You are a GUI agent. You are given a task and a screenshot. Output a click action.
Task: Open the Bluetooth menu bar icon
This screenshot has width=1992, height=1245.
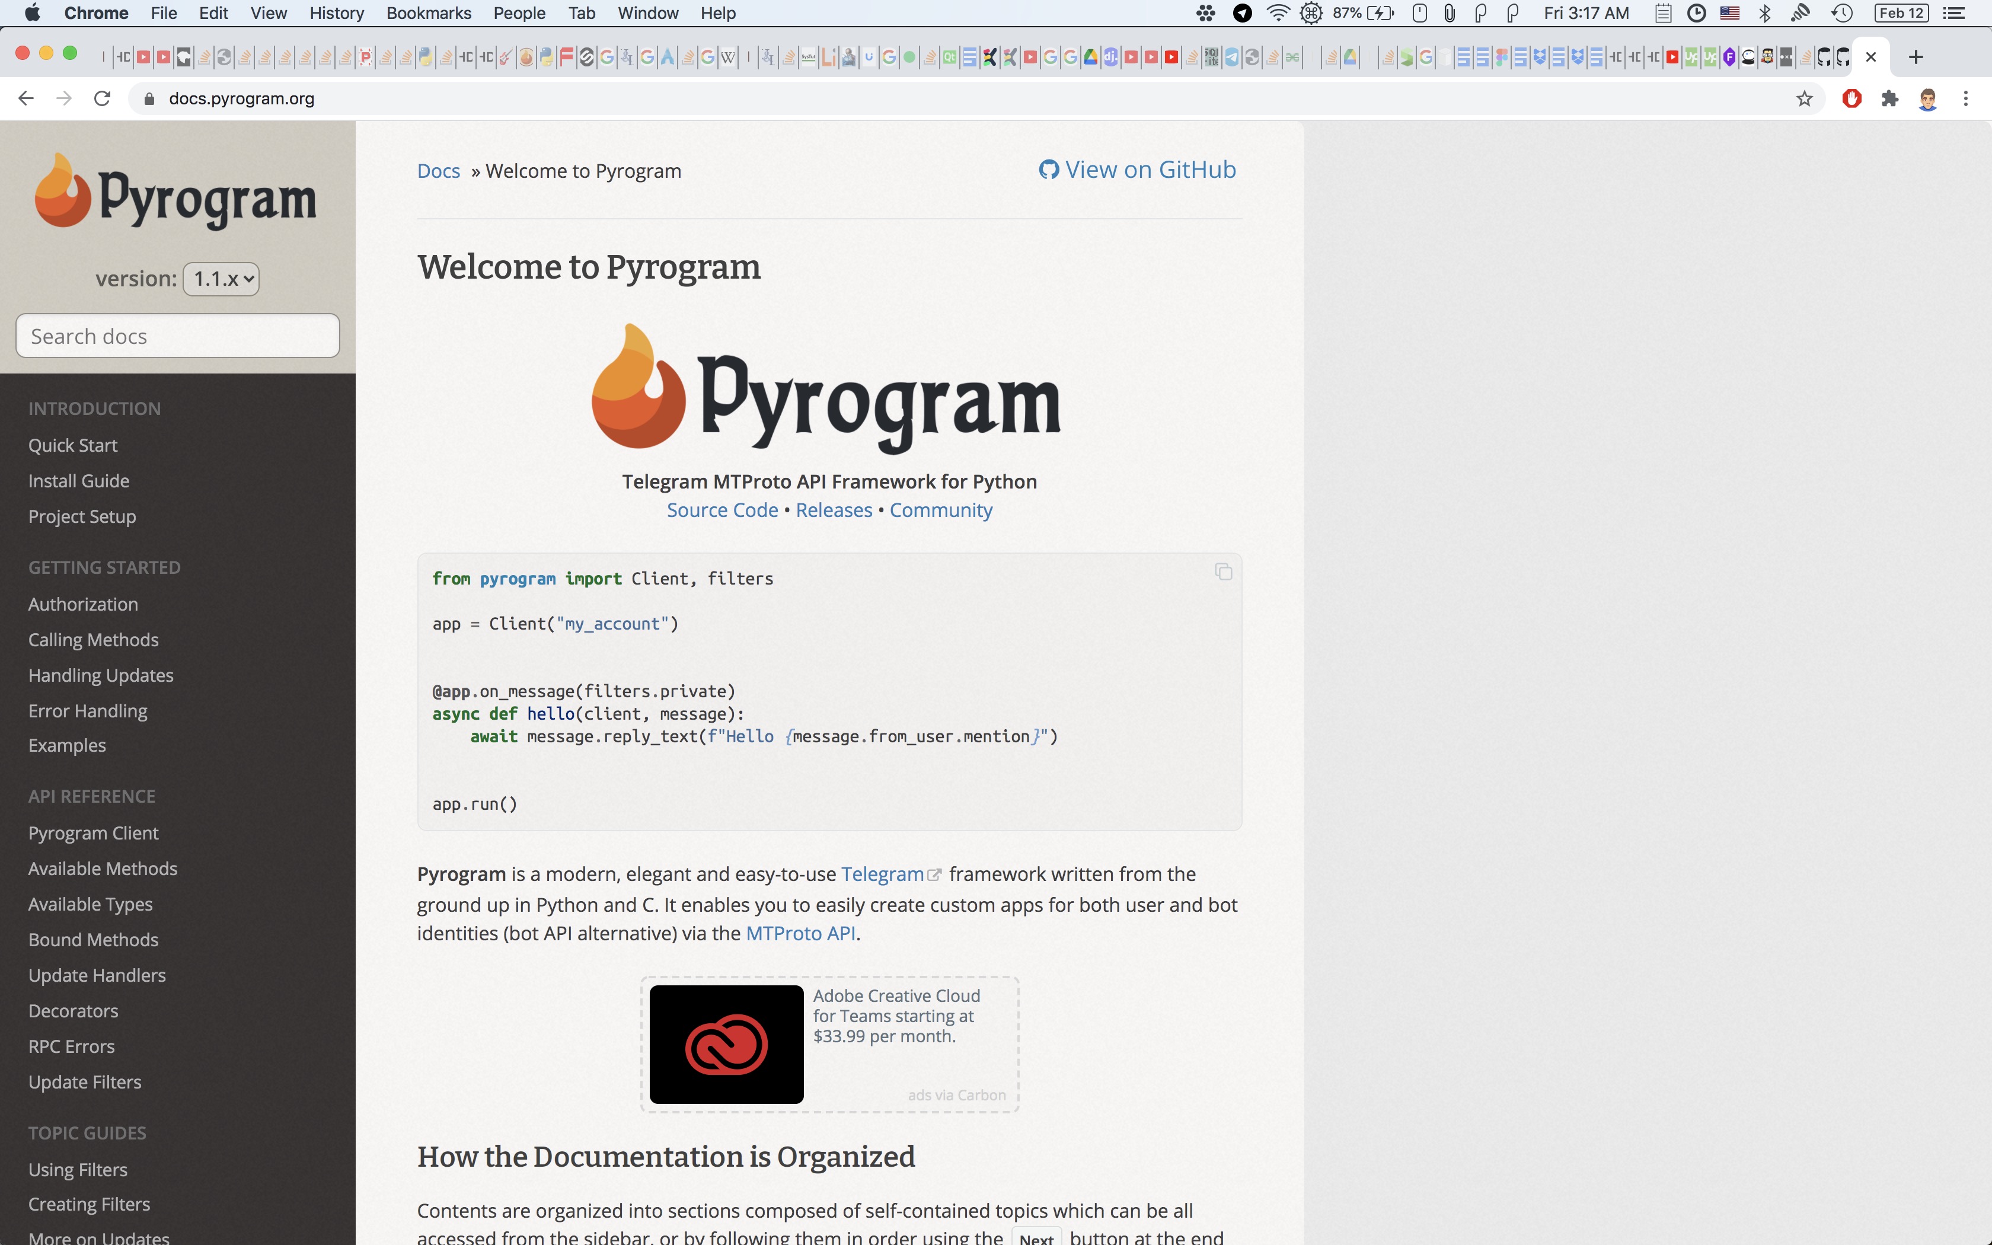(x=1765, y=12)
